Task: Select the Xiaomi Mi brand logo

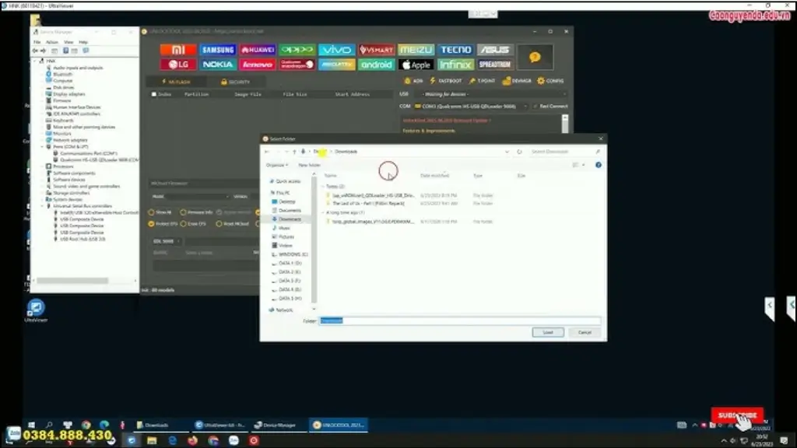Action: 178,50
